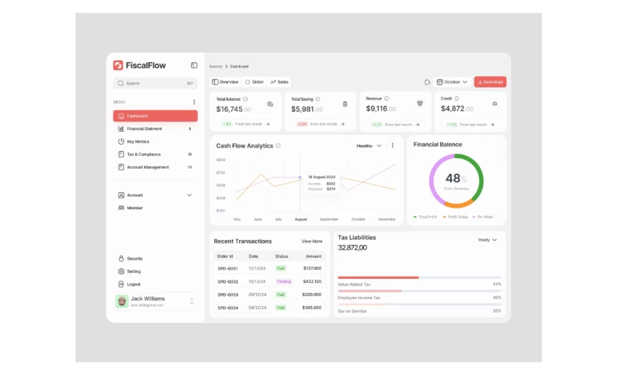Click the Security lock icon
Screen dimensions: 621x372
[x=121, y=259]
